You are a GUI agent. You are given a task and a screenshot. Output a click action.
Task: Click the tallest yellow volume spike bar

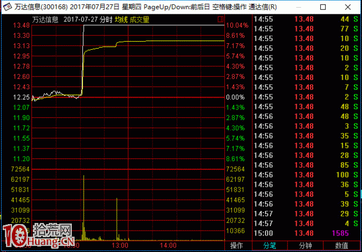[x=83, y=208]
